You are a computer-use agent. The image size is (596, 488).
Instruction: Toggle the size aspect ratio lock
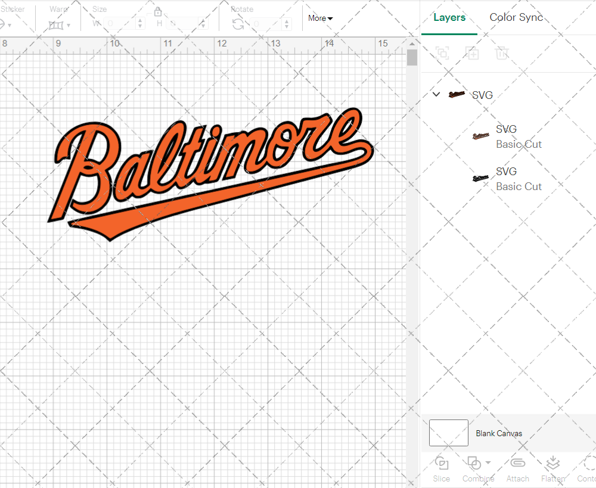[158, 12]
